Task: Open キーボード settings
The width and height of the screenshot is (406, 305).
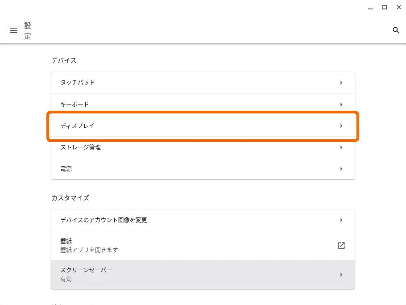Action: click(203, 104)
